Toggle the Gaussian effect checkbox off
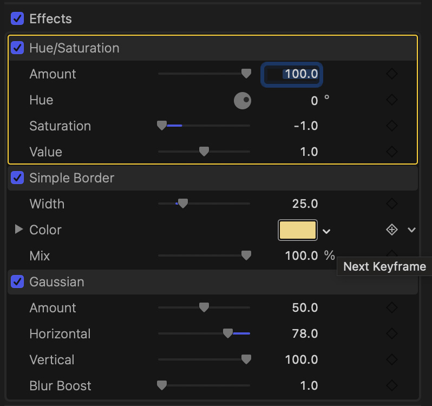The height and width of the screenshot is (406, 432). coord(18,282)
